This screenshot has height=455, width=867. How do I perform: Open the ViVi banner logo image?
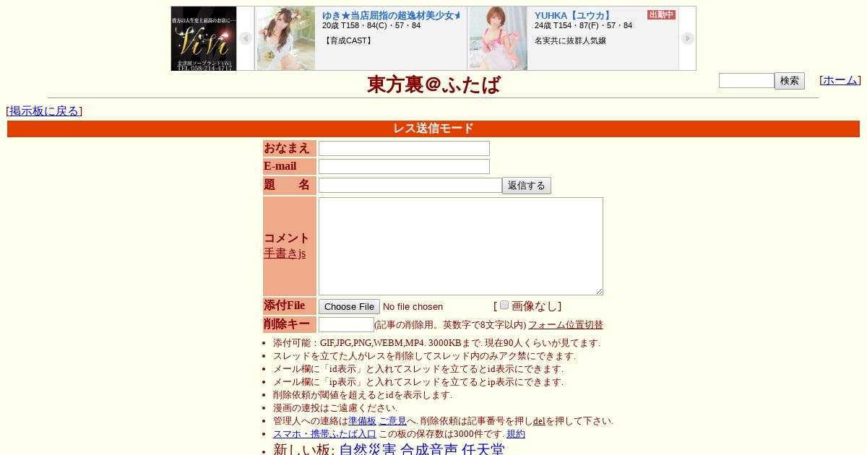pyautogui.click(x=204, y=38)
